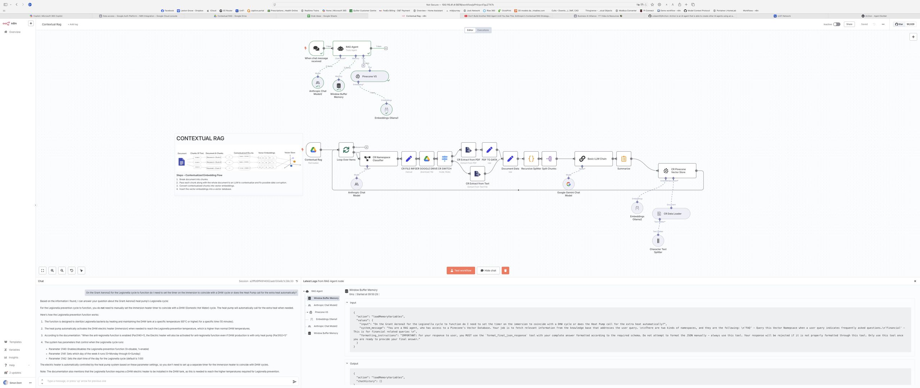
Task: Select the Basic LLM Chain node
Action: tap(593, 159)
